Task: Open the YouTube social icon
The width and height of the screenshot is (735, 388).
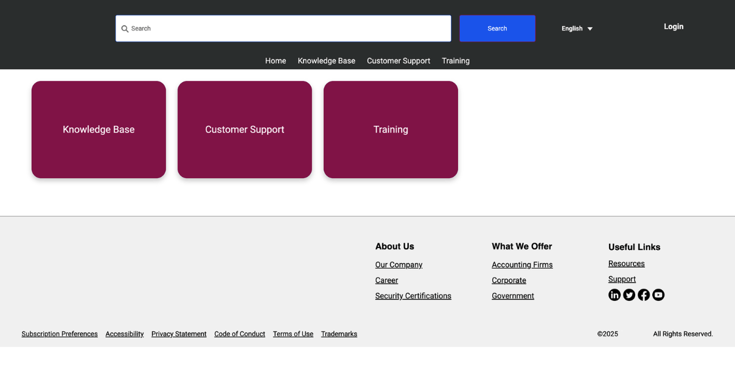Action: pos(658,295)
